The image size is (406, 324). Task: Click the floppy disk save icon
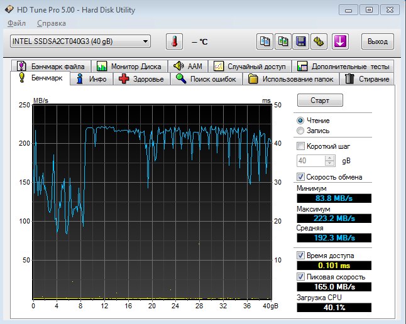point(301,41)
